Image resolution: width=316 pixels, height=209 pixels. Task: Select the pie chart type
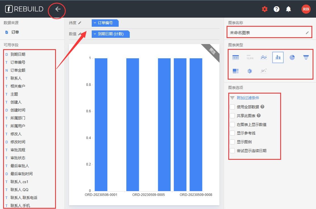coord(292,57)
